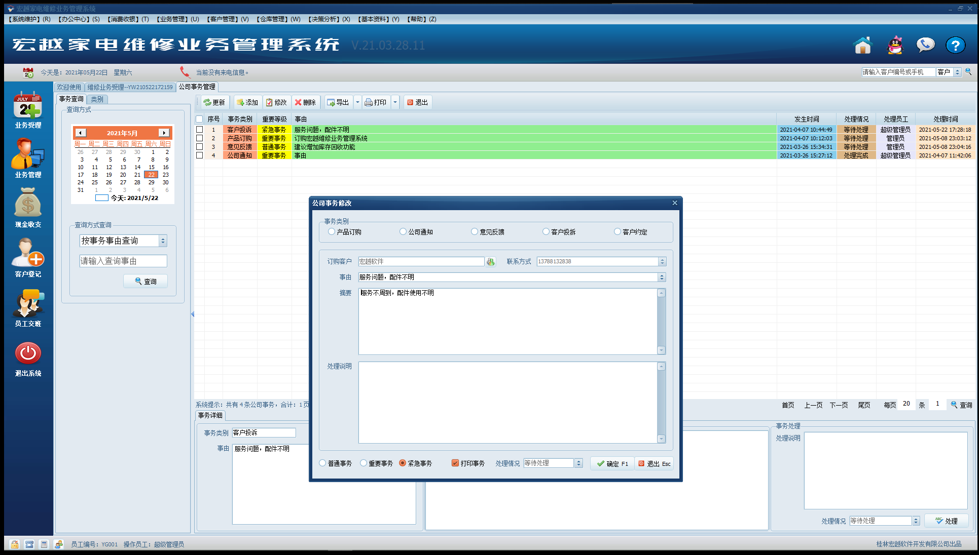
Task: Select 客户投诉 radio button
Action: click(x=546, y=232)
